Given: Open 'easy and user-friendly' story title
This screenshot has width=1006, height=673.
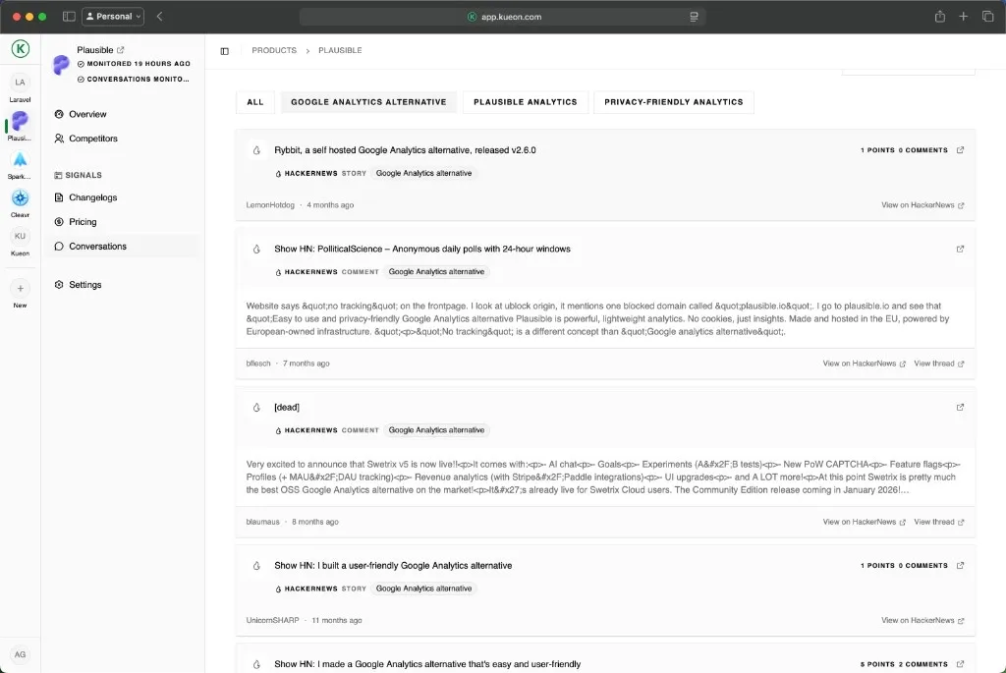Looking at the screenshot, I should [x=427, y=664].
